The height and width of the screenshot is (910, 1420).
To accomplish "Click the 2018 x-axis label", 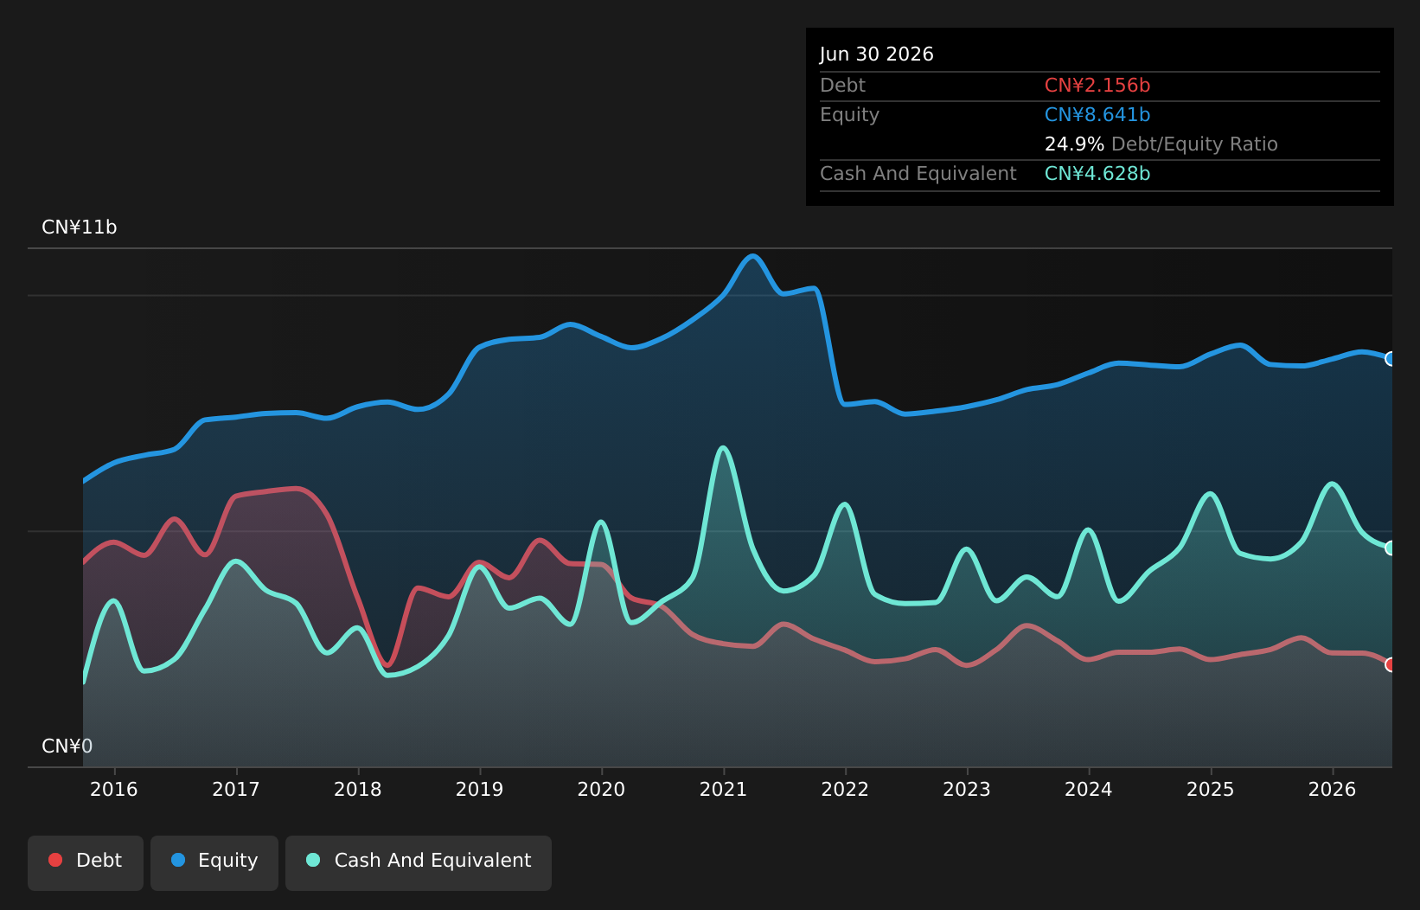I will coord(358,789).
